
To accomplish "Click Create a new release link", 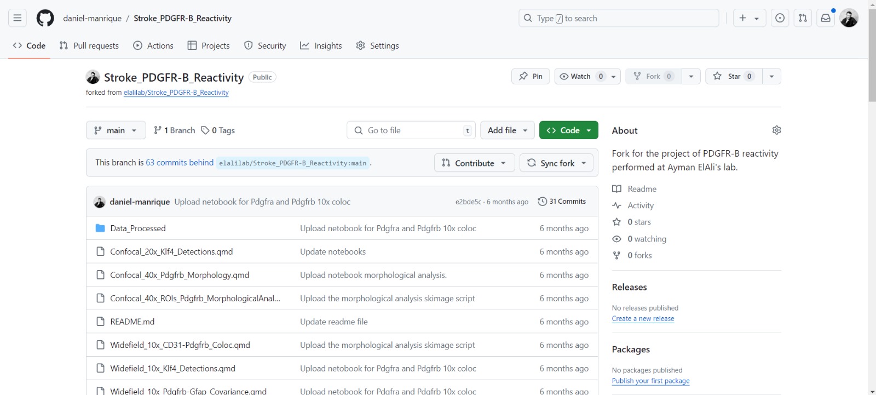I will point(643,319).
